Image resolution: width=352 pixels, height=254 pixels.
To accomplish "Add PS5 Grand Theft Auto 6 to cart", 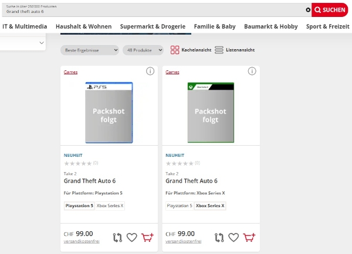I will 147,237.
